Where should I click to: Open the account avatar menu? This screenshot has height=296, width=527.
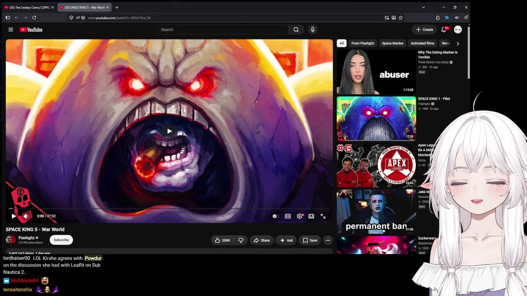pyautogui.click(x=458, y=30)
